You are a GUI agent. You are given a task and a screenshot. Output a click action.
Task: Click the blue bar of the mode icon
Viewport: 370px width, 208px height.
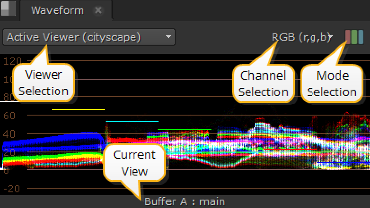click(x=361, y=37)
